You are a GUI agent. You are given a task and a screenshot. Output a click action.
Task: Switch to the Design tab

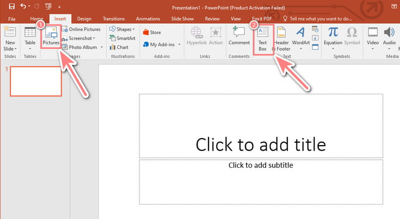pyautogui.click(x=84, y=18)
